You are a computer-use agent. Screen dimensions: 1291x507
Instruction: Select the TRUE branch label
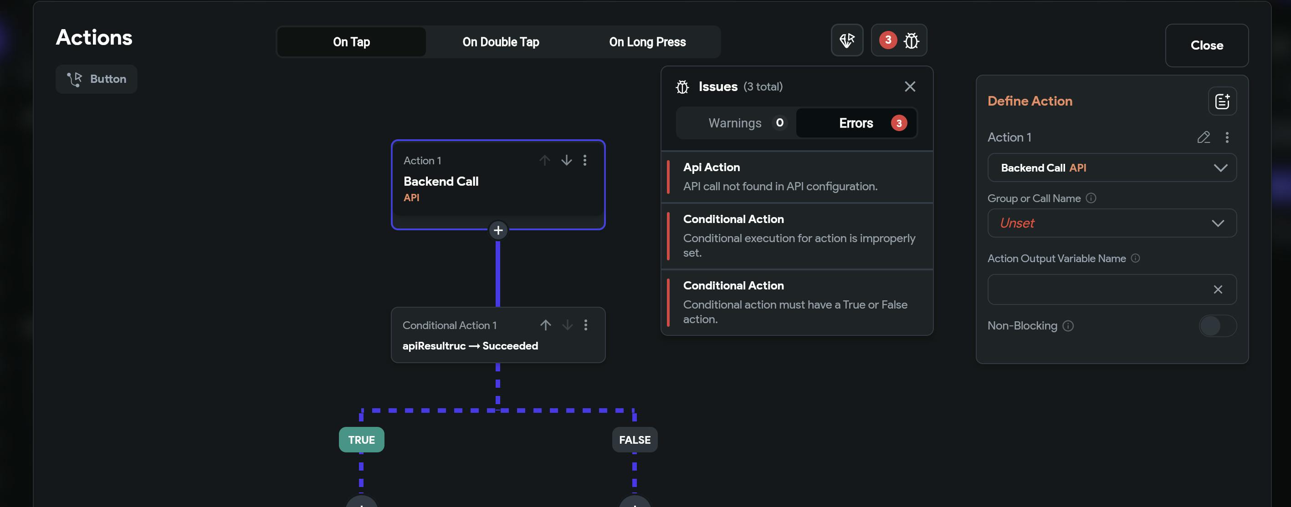pos(361,440)
